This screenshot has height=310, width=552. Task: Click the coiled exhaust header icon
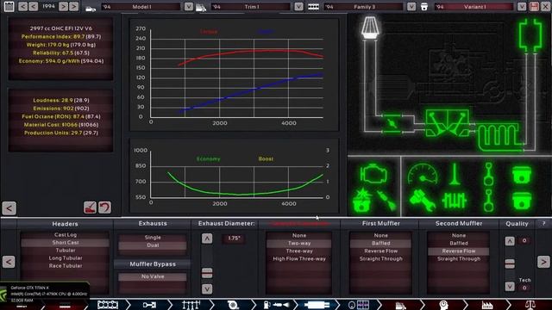click(499, 136)
